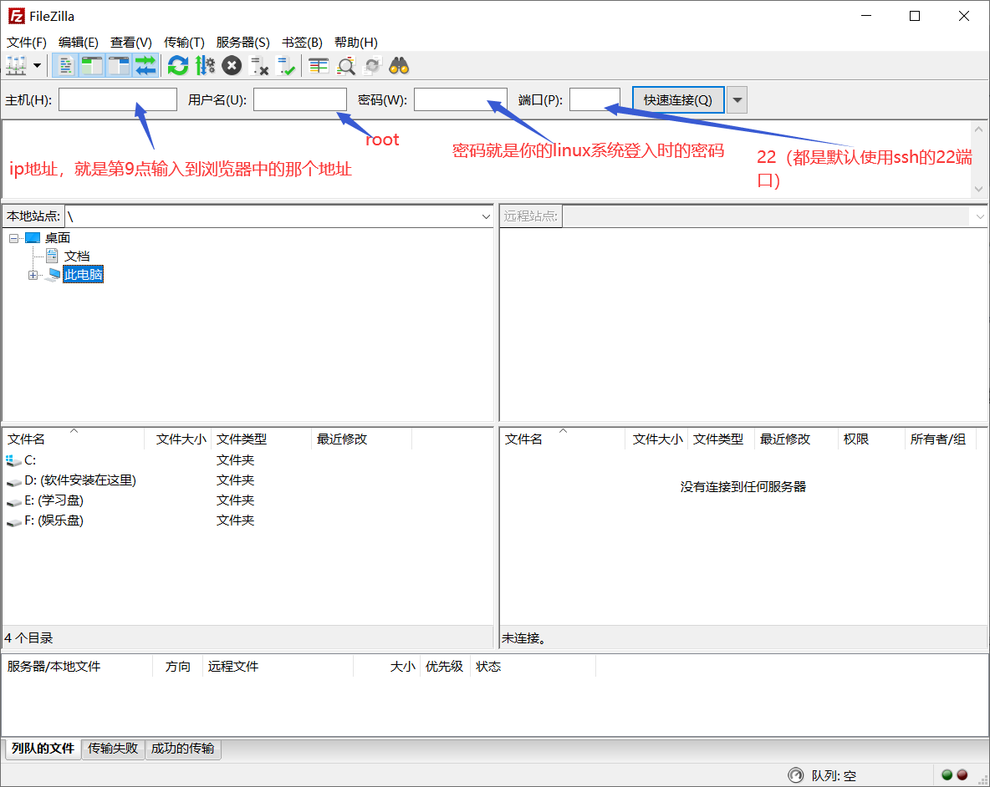The width and height of the screenshot is (990, 787).
Task: Click the FileZilla title bar logo
Action: pyautogui.click(x=17, y=16)
